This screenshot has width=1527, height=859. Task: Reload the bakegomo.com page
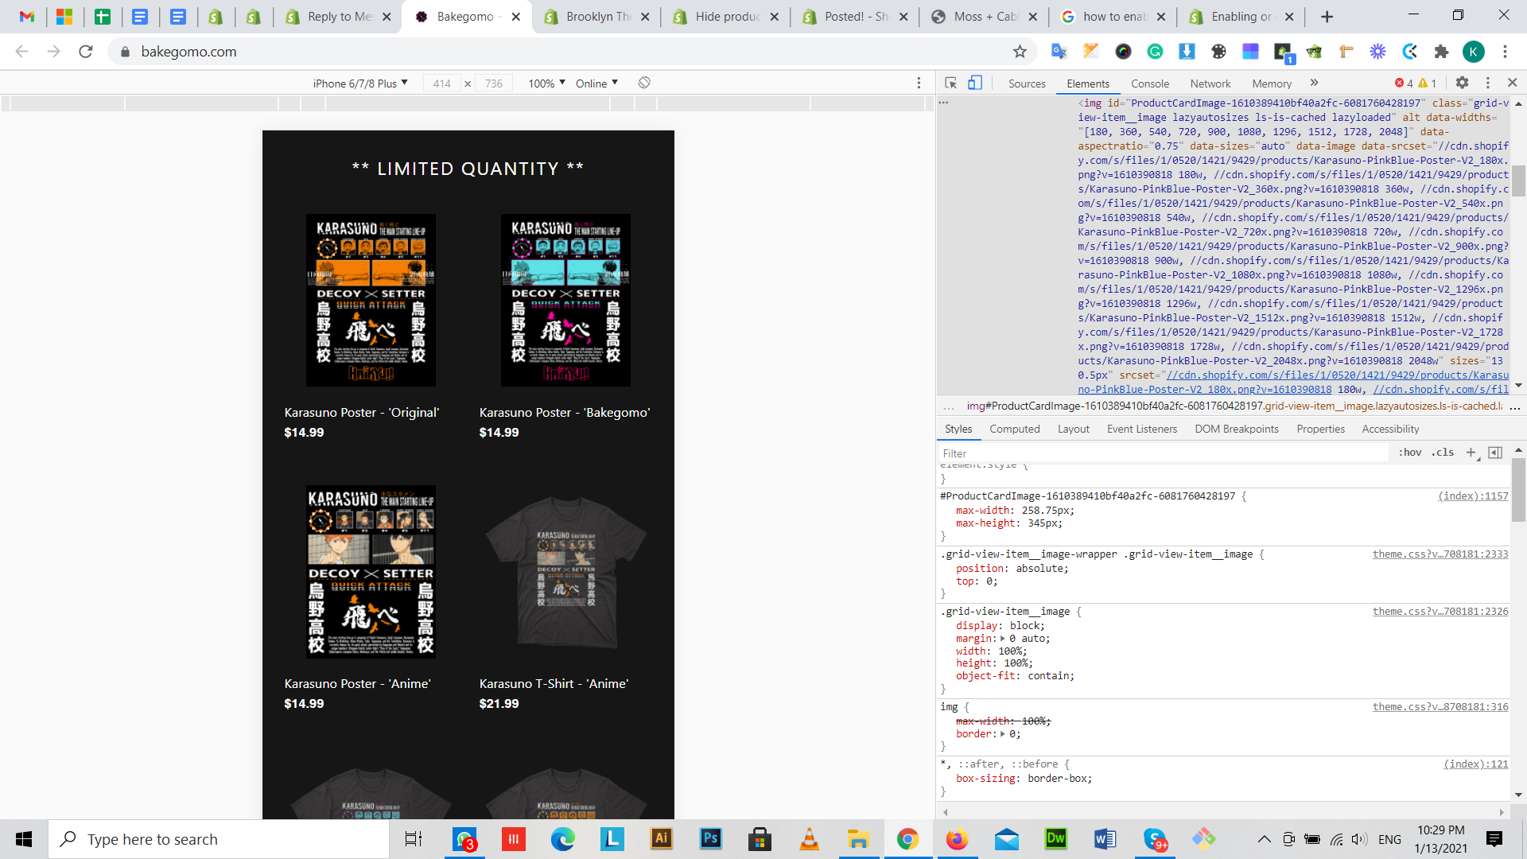coord(86,52)
